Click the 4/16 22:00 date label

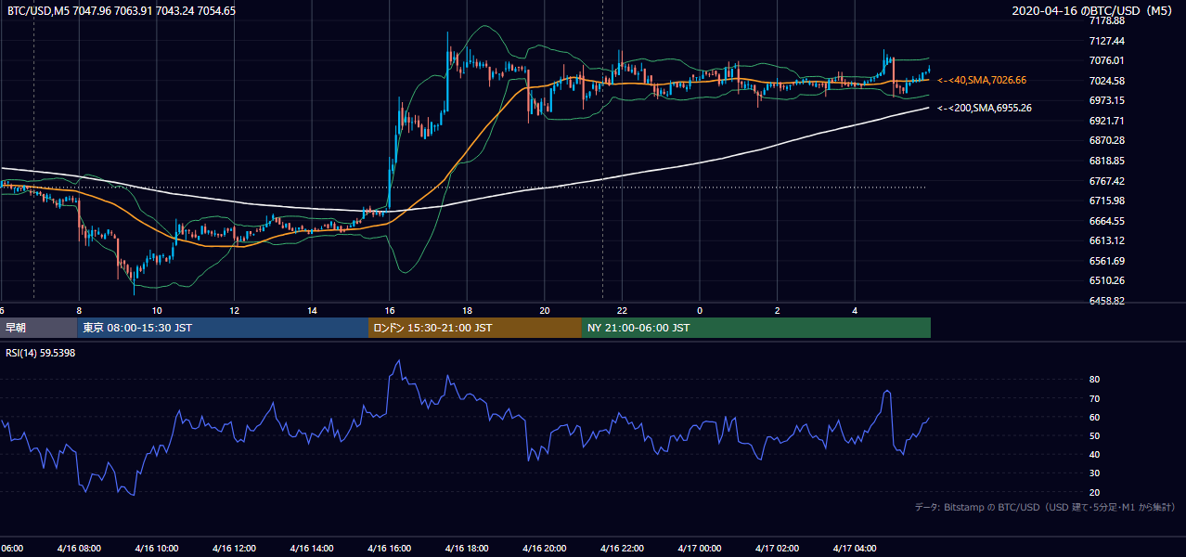[x=622, y=549]
